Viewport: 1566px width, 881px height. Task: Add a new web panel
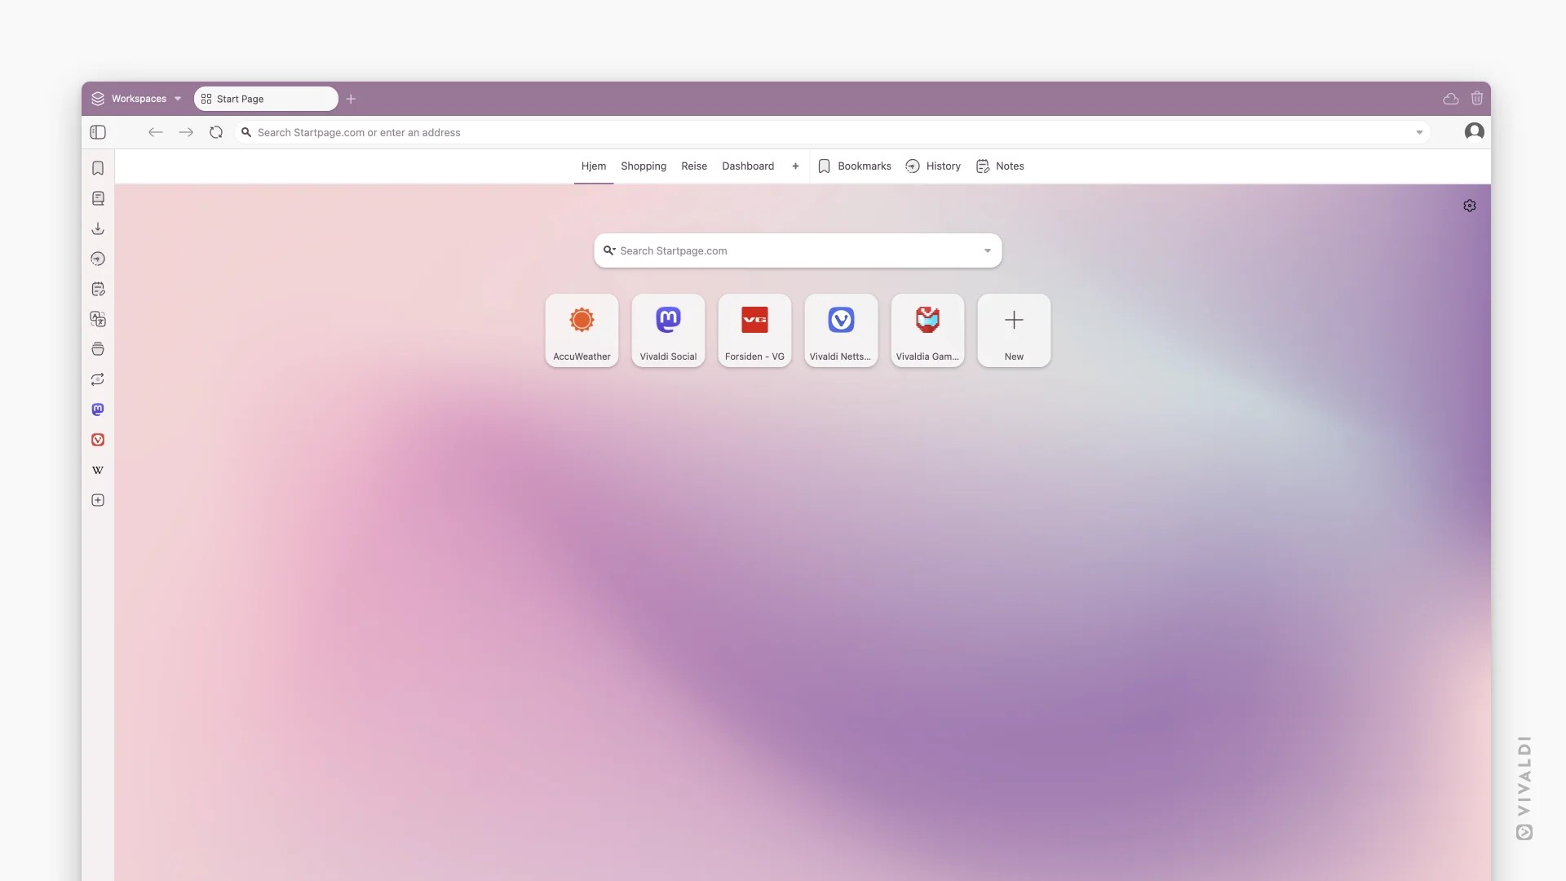(98, 500)
